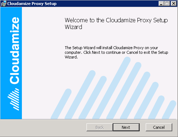The height and width of the screenshot is (137, 178).
Task: Minimize the Cloudamize Proxy Setup window
Action: click(161, 4)
